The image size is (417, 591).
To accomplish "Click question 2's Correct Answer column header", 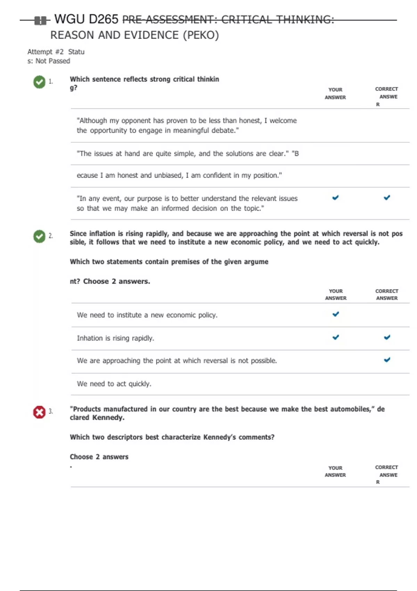I will pyautogui.click(x=387, y=294).
